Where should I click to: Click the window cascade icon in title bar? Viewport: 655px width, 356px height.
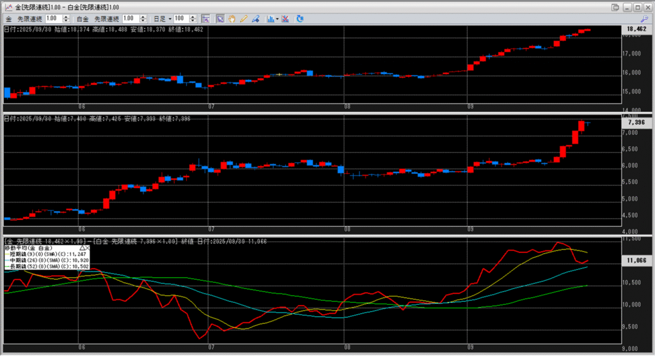click(615, 6)
